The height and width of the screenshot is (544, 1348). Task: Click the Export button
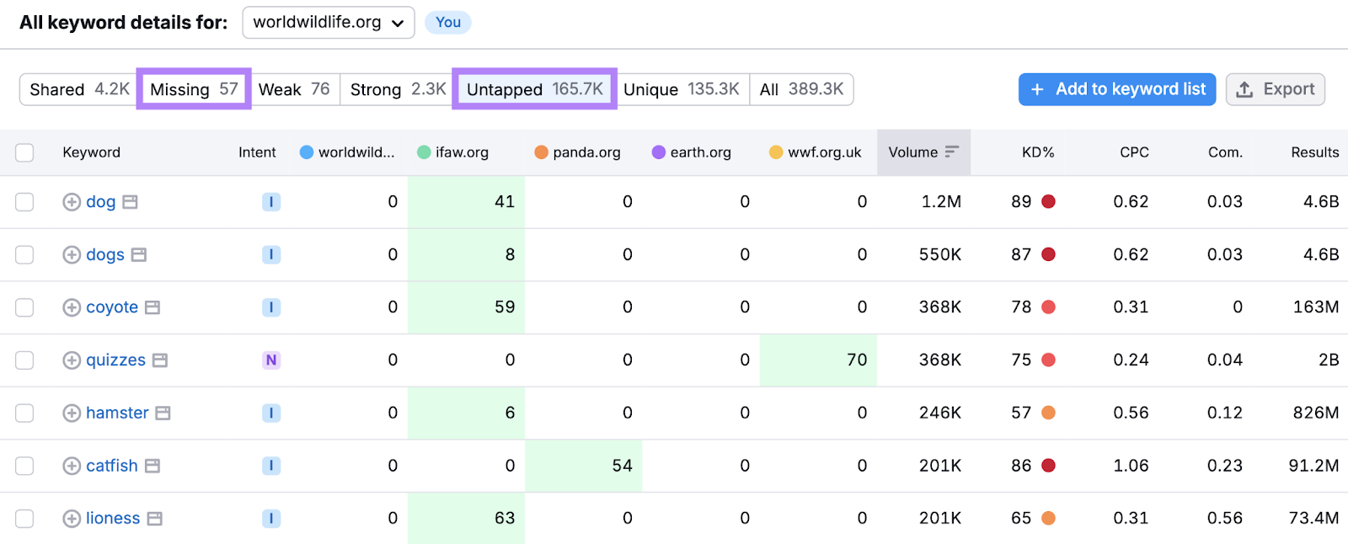1275,89
